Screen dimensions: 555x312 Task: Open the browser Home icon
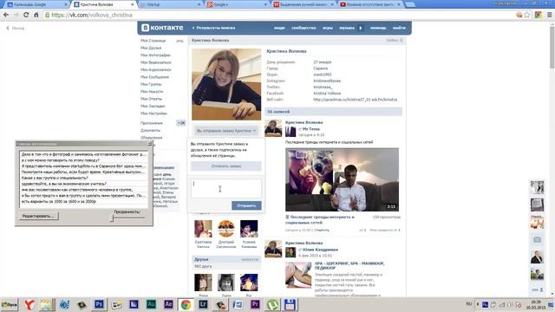click(x=36, y=15)
